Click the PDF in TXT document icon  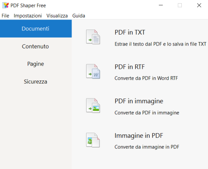pos(93,37)
